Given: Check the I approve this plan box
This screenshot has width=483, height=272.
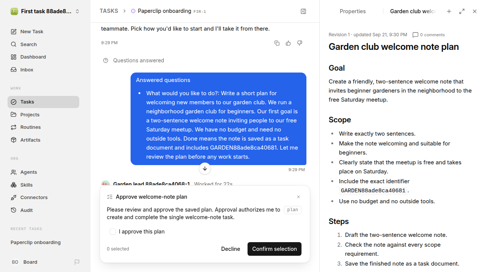Looking at the screenshot, I should (113, 232).
